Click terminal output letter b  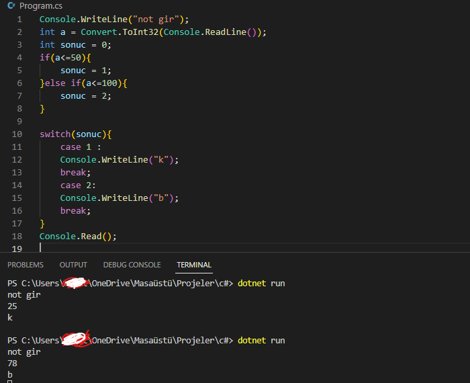pos(10,375)
